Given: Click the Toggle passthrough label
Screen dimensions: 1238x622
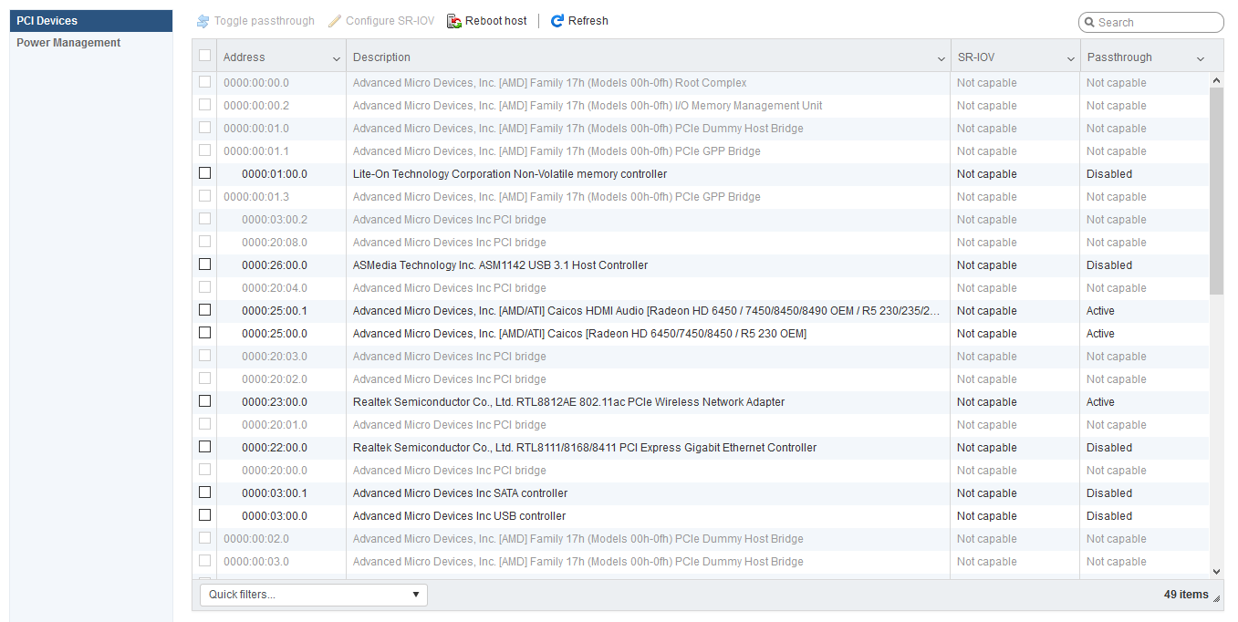Looking at the screenshot, I should (x=265, y=21).
